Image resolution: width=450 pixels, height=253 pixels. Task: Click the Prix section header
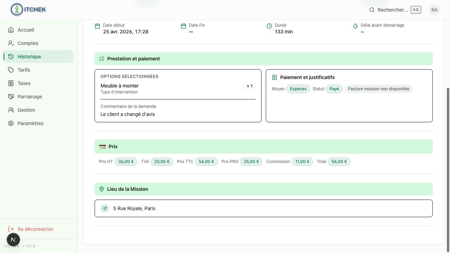pyautogui.click(x=264, y=147)
